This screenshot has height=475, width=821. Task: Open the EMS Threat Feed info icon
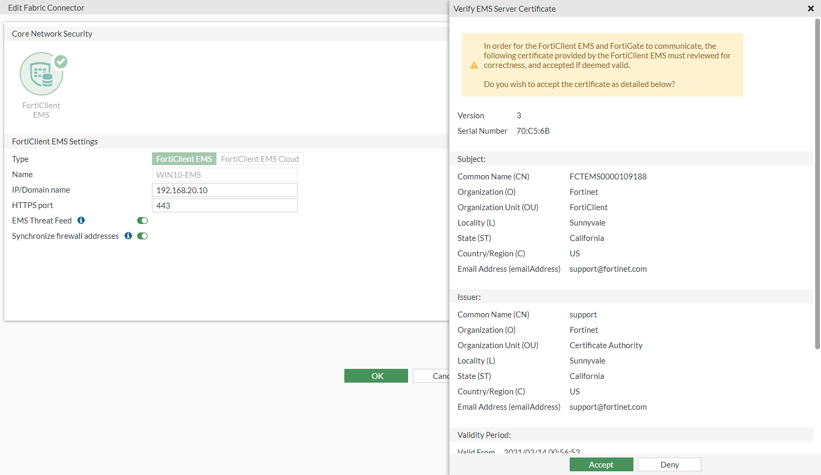click(81, 220)
